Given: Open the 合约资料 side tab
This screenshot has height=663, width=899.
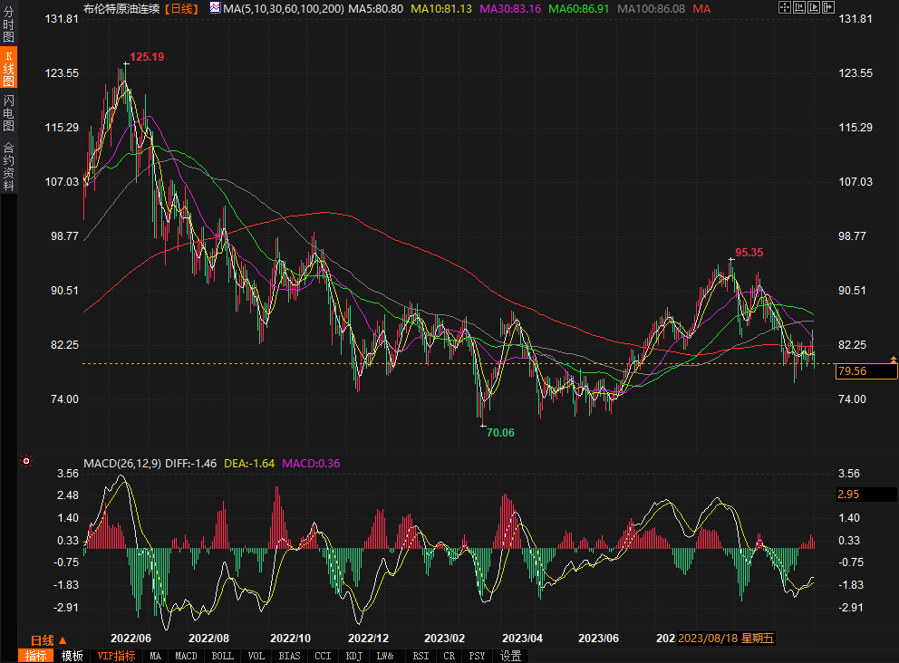Looking at the screenshot, I should click(x=9, y=167).
